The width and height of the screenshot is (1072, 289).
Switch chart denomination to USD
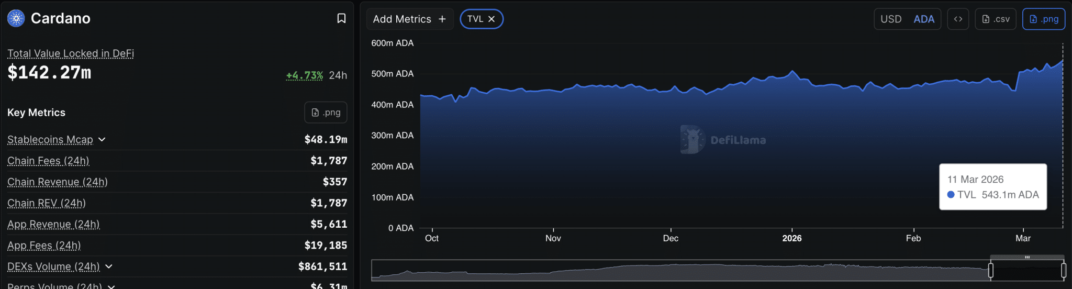point(891,19)
